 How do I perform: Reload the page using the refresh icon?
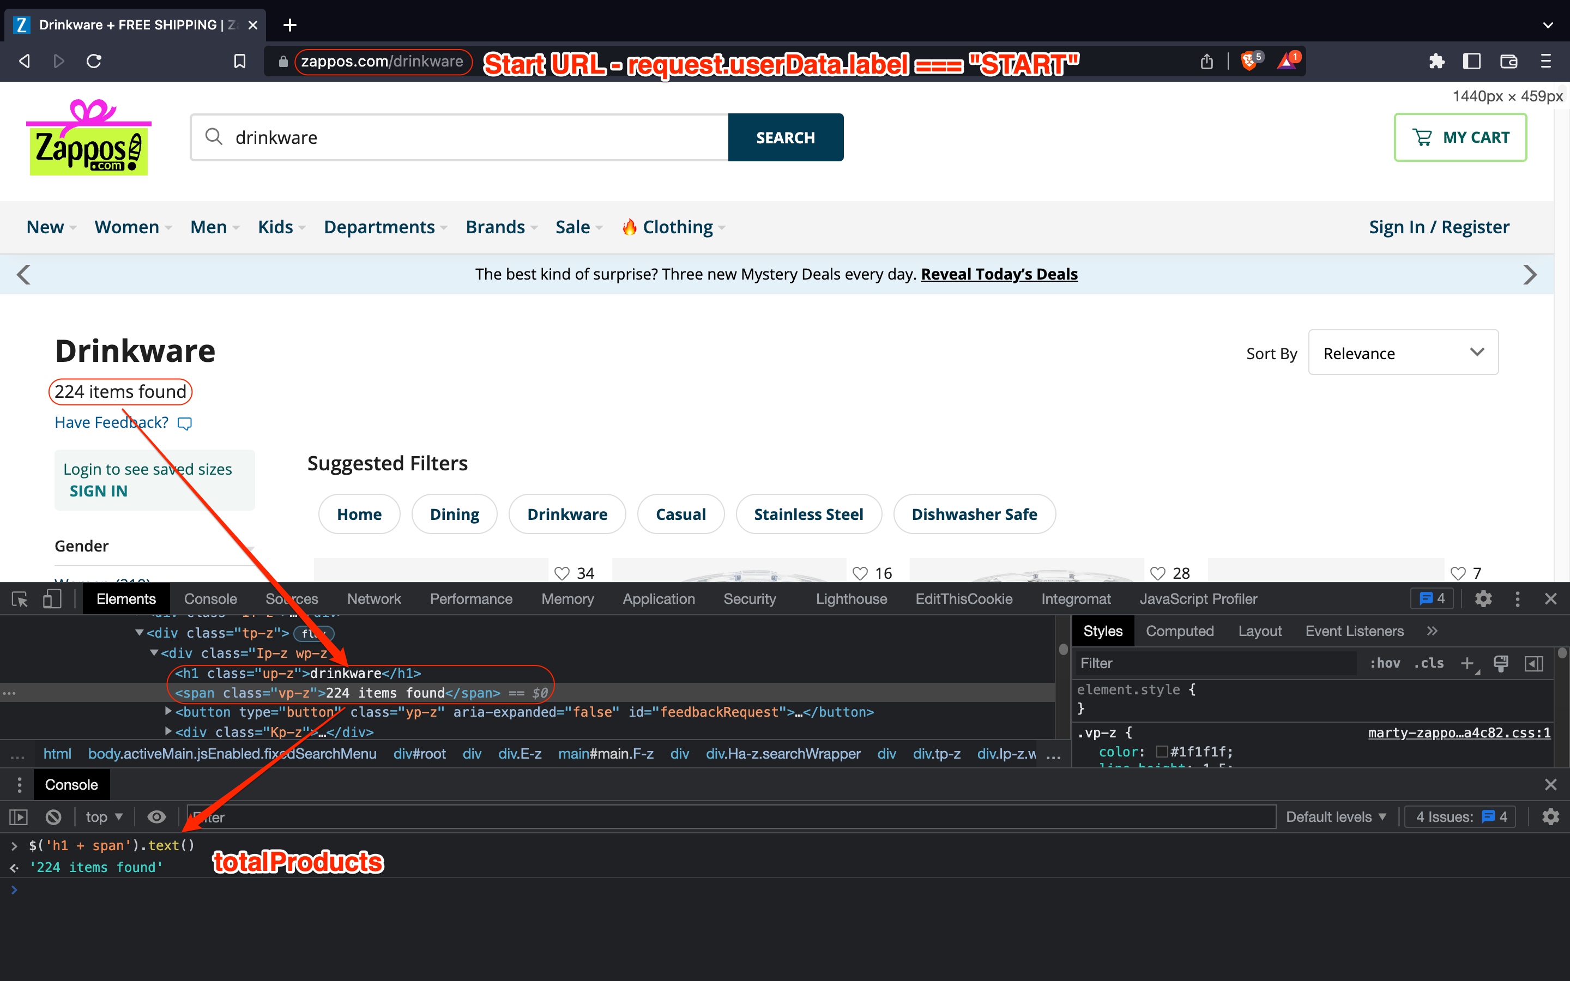pyautogui.click(x=94, y=61)
